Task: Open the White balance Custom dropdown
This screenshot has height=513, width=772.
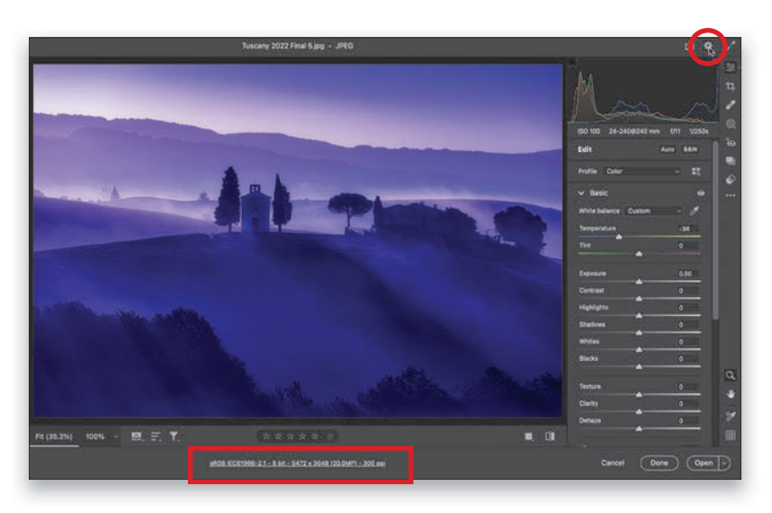Action: [654, 211]
